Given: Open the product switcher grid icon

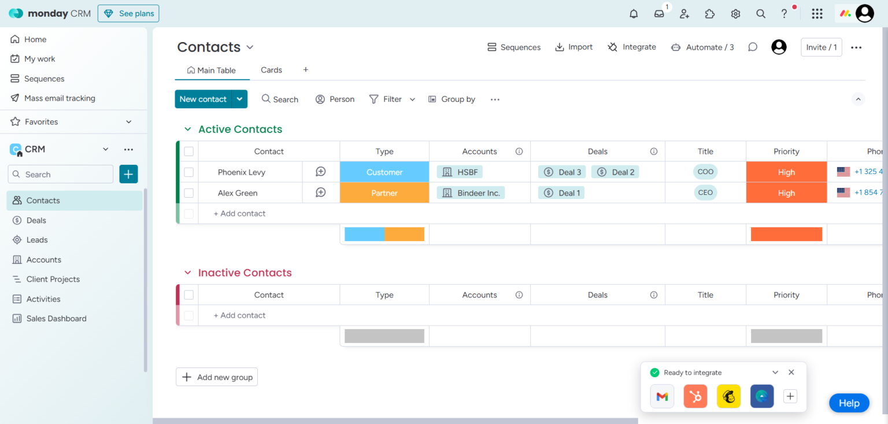Looking at the screenshot, I should (817, 13).
